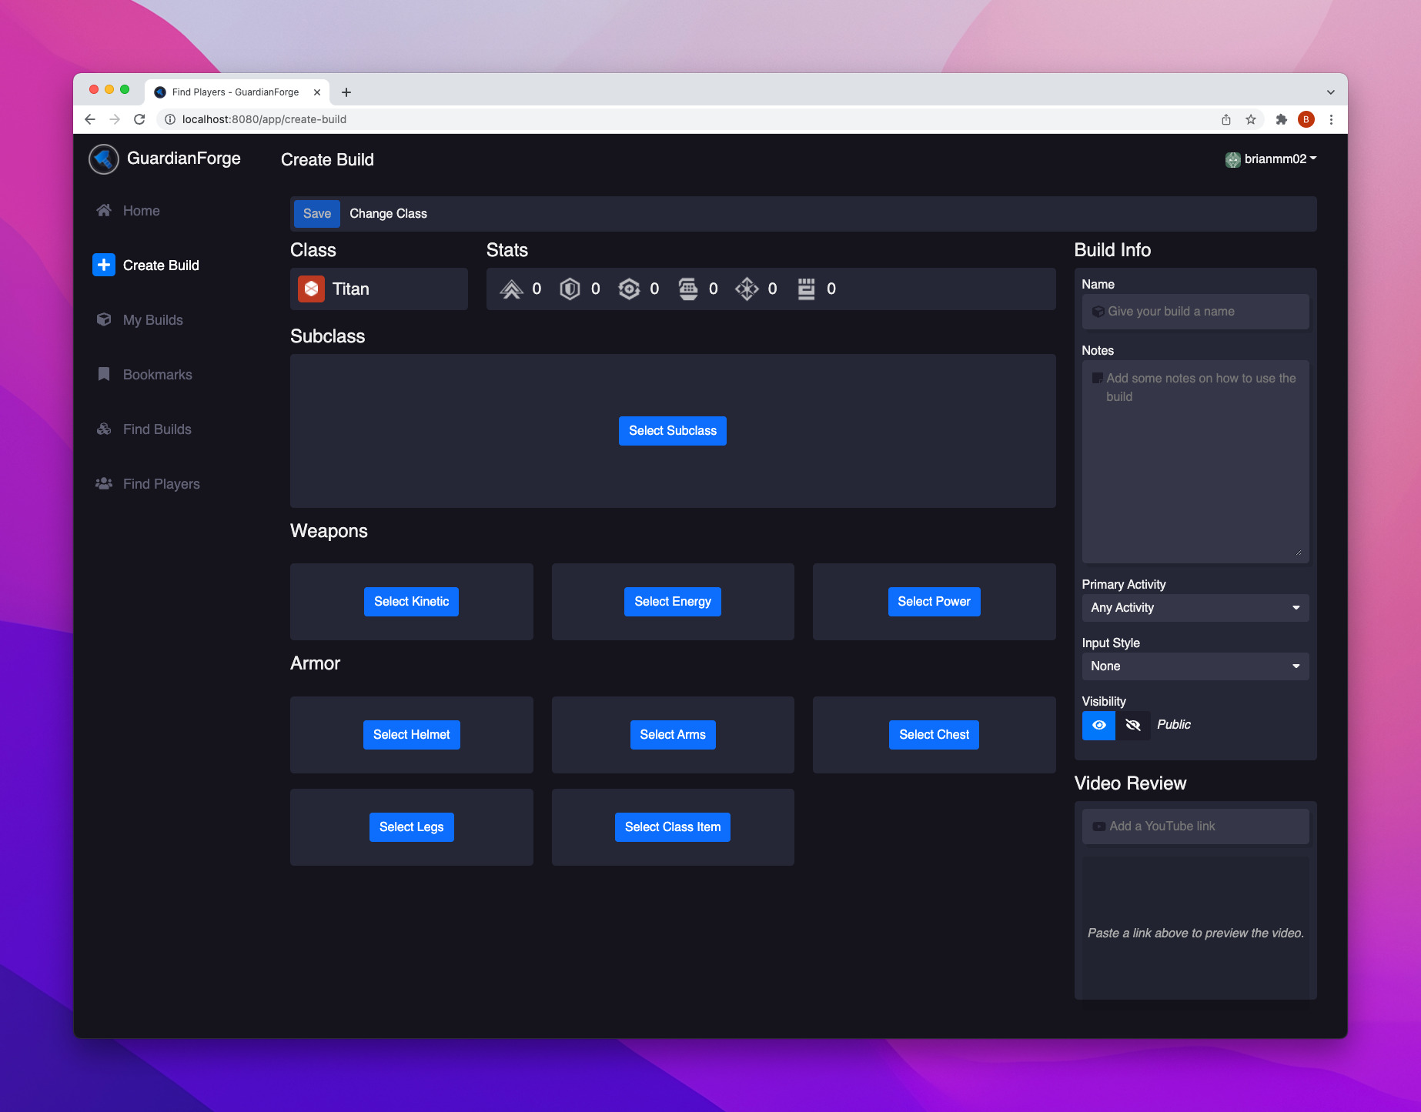Go to My Builds
The image size is (1421, 1112).
[x=153, y=320]
